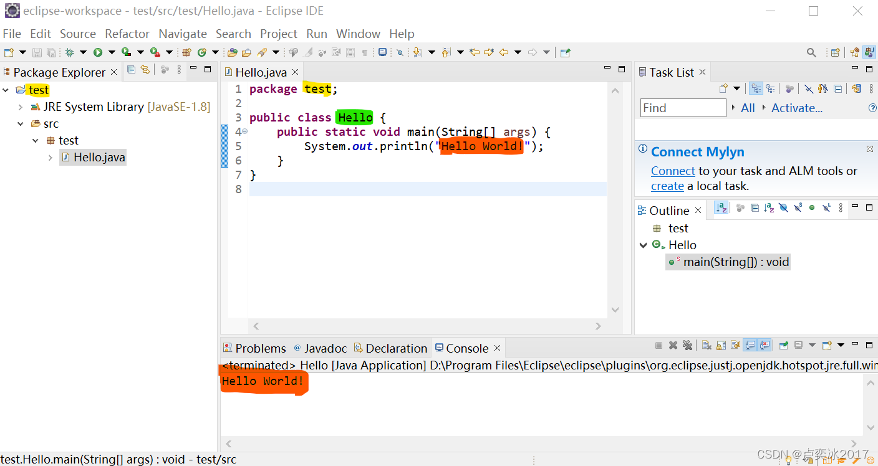Click the New file wizard toolbar icon
The width and height of the screenshot is (878, 466).
[x=9, y=52]
